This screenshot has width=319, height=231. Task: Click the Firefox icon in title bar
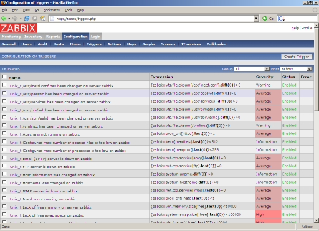3,2
